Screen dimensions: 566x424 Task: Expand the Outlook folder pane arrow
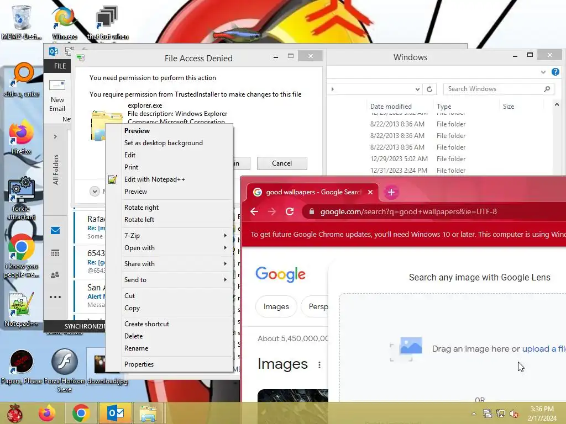[x=55, y=137]
